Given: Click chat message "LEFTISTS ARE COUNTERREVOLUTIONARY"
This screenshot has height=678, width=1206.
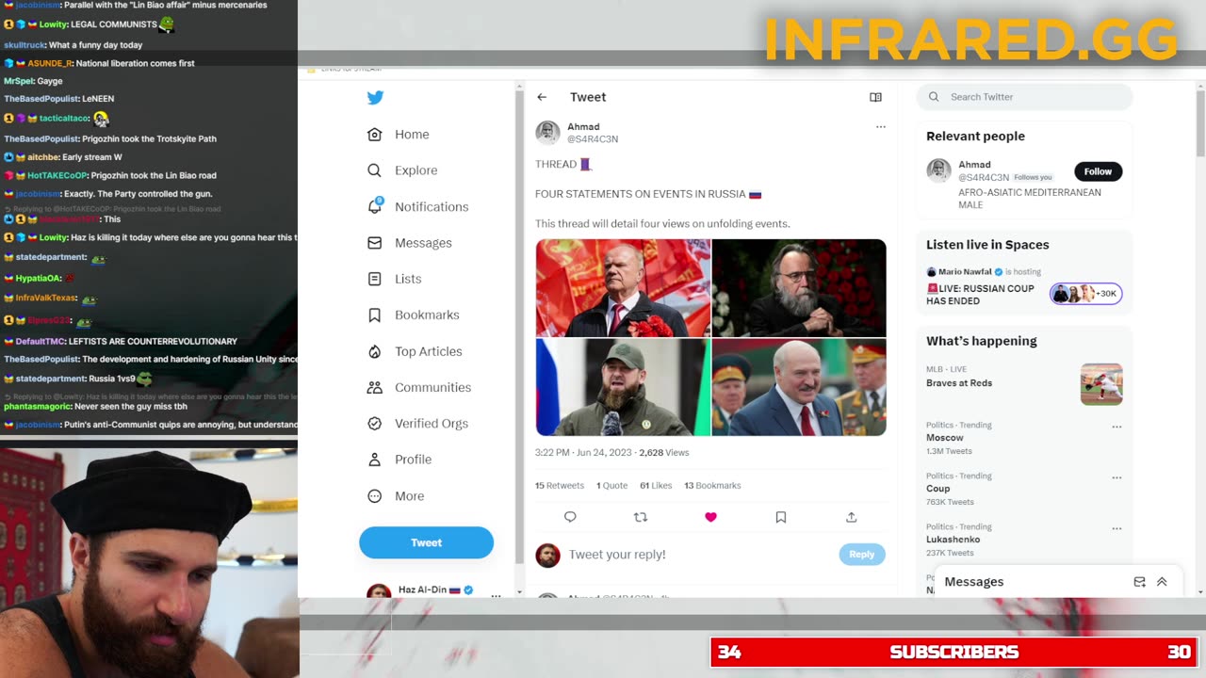Looking at the screenshot, I should (153, 341).
